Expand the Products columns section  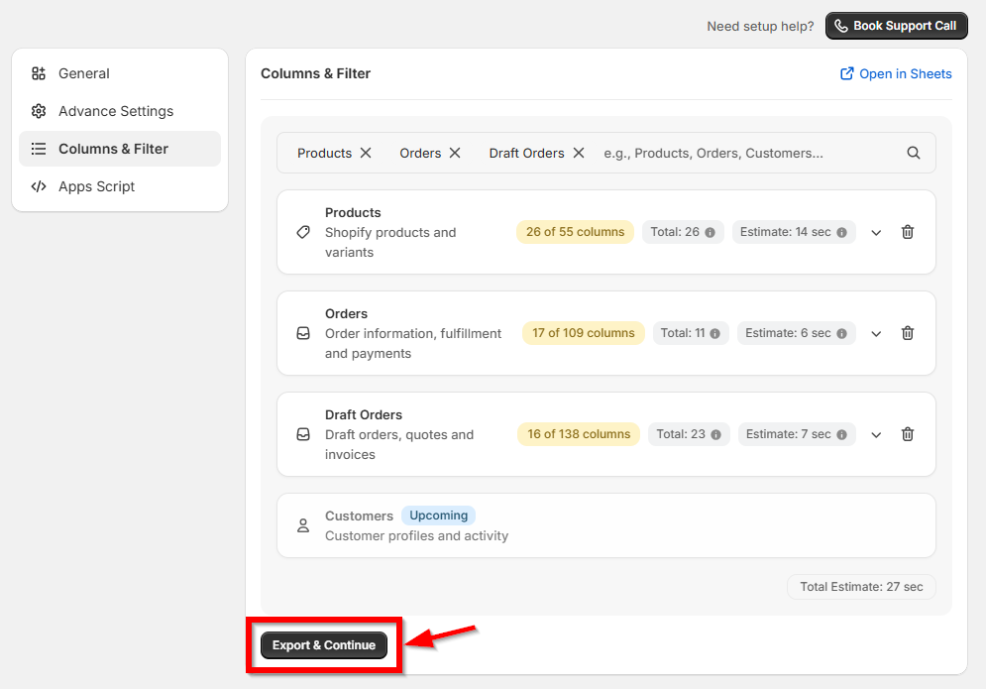click(x=876, y=233)
